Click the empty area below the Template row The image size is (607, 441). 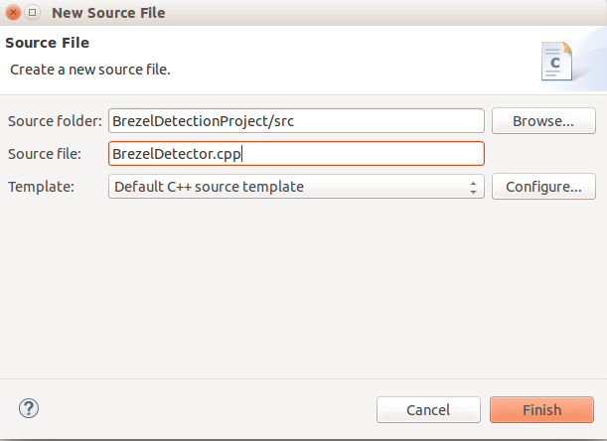click(304, 288)
